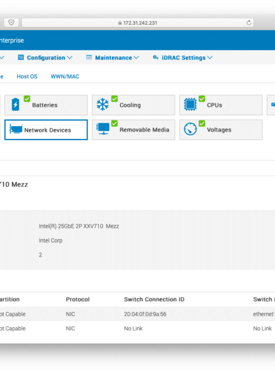
Task: Click the Switch Connection ID column header
Action: [x=154, y=299]
